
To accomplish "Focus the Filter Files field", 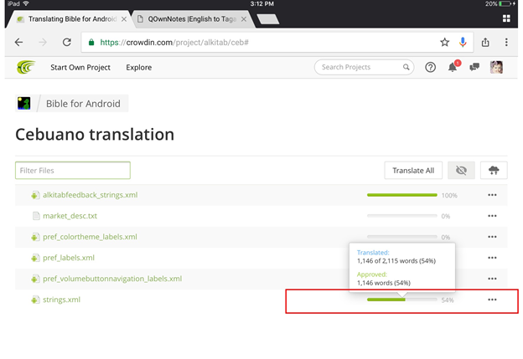I will [x=73, y=171].
